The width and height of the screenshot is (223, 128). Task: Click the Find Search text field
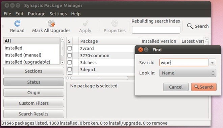pyautogui.click(x=184, y=63)
